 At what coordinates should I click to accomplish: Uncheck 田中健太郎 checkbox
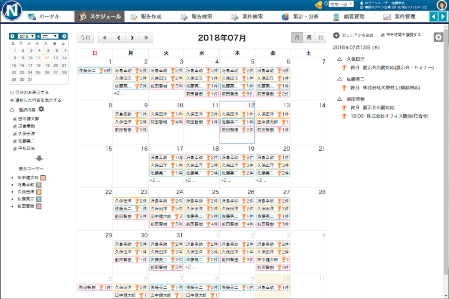(x=15, y=119)
